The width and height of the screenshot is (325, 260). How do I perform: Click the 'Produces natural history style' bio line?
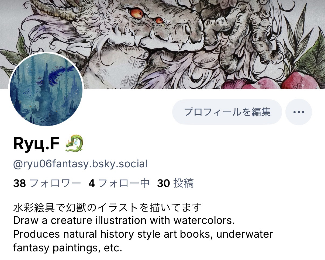pyautogui.click(x=143, y=234)
